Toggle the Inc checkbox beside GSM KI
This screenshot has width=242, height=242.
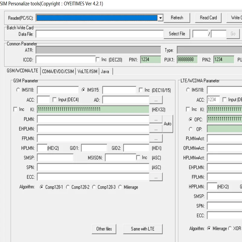[15, 109]
